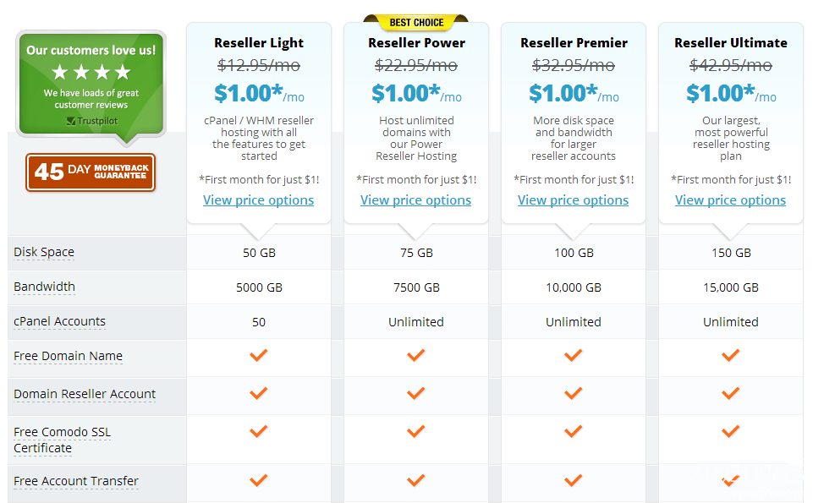
Task: Select the Reseller Ultimate plan heading
Action: (x=731, y=43)
